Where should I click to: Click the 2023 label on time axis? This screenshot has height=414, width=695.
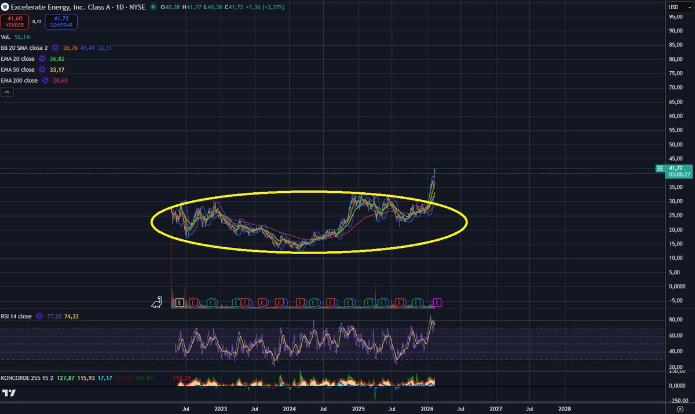[220, 408]
